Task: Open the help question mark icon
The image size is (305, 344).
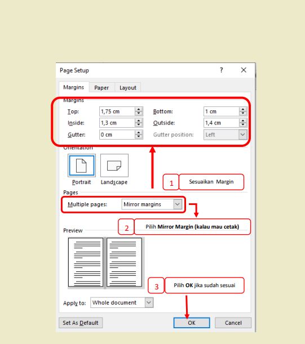Action: (221, 70)
